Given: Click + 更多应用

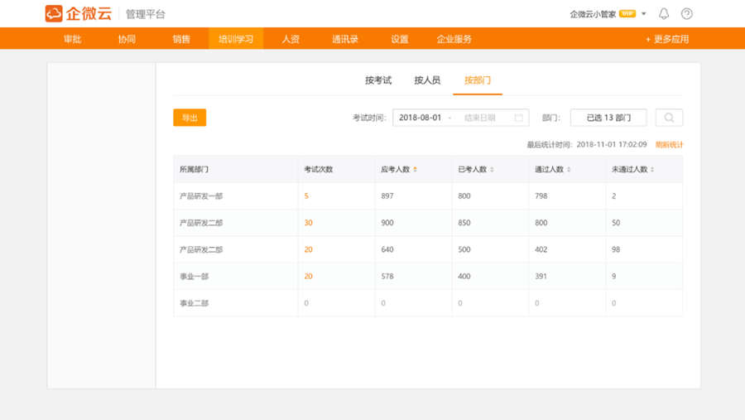Looking at the screenshot, I should (667, 39).
